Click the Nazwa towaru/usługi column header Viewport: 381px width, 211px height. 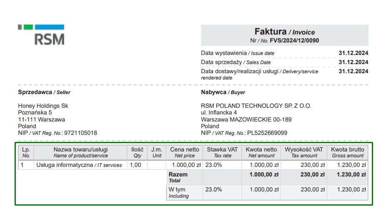point(80,152)
